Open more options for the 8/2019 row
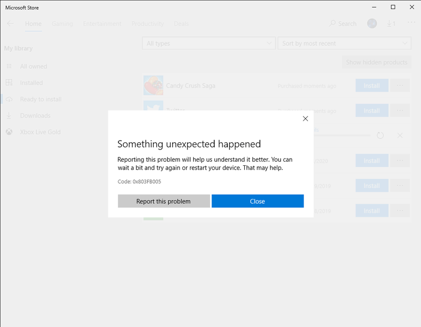This screenshot has height=327, width=421. click(400, 211)
